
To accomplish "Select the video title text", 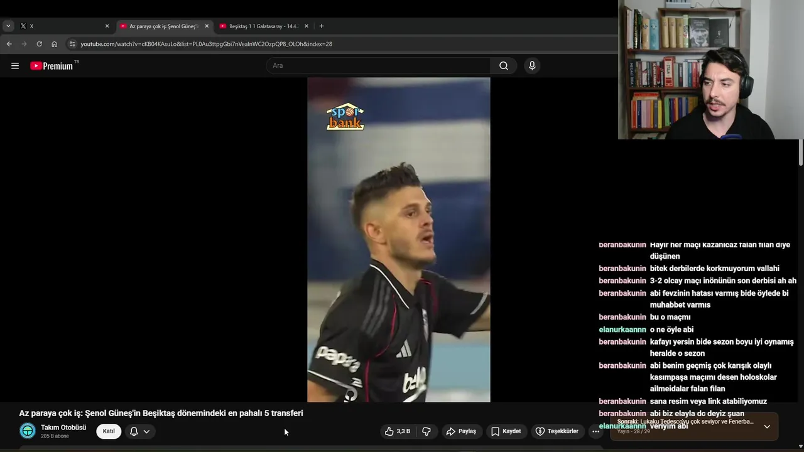I will coord(161,413).
